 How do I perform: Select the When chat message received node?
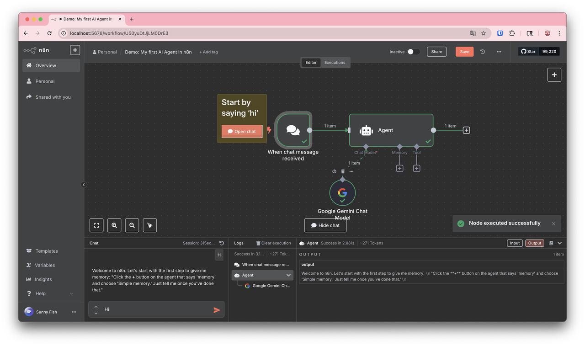click(x=293, y=130)
